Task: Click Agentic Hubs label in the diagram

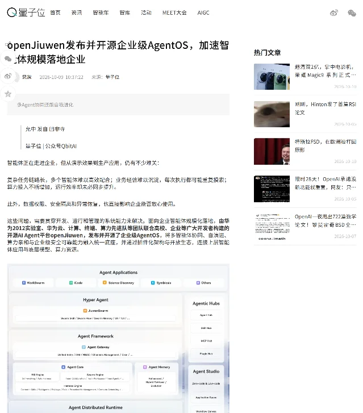Action: pos(206,303)
